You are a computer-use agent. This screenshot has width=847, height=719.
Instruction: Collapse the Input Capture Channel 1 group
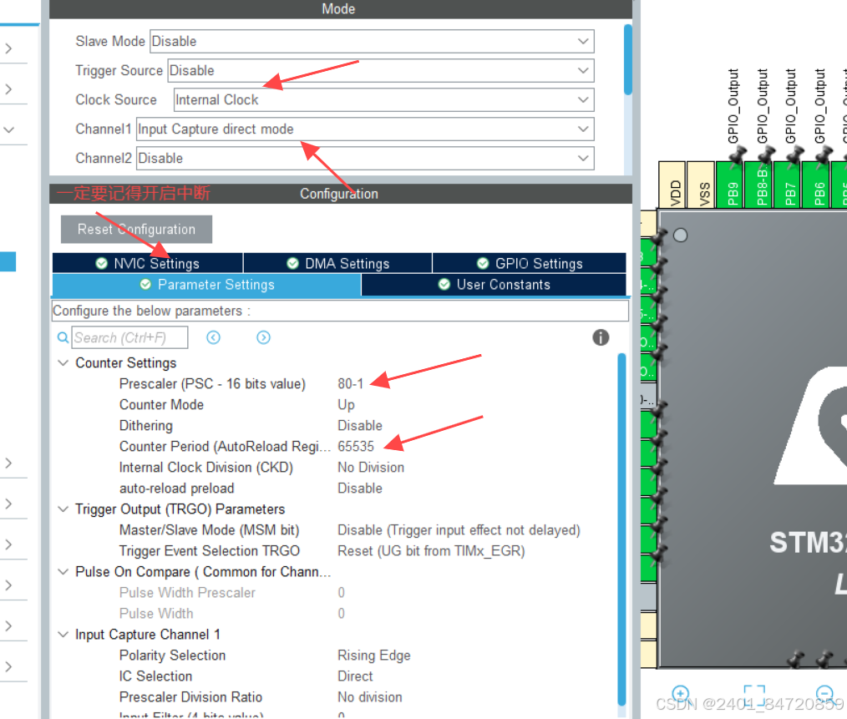click(63, 635)
